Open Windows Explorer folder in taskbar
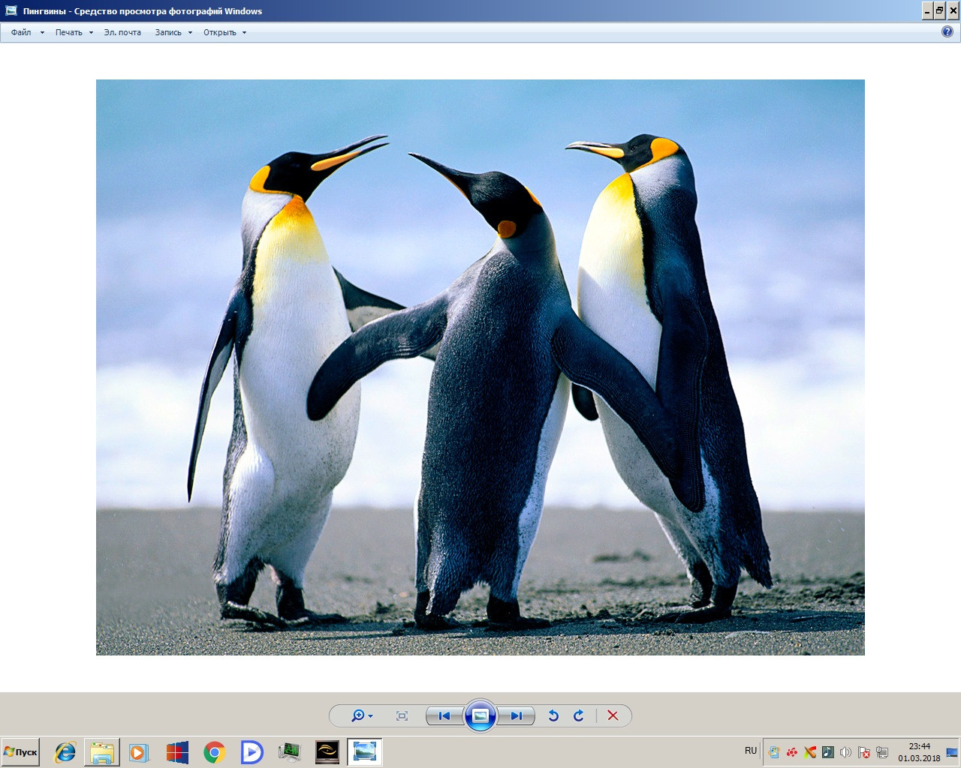 (102, 752)
